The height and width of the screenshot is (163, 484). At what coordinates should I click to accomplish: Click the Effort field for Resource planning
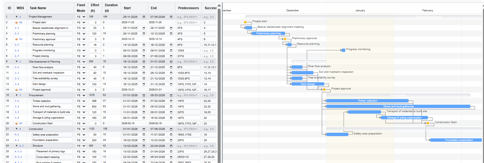pos(95,45)
